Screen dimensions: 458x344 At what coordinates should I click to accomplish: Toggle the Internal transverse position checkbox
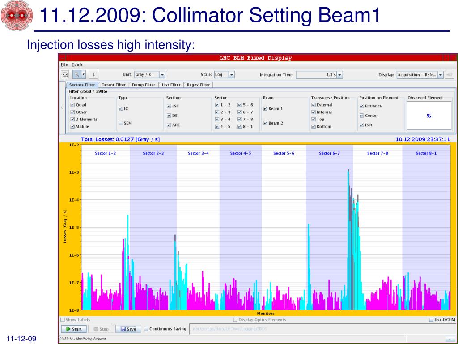(x=314, y=112)
